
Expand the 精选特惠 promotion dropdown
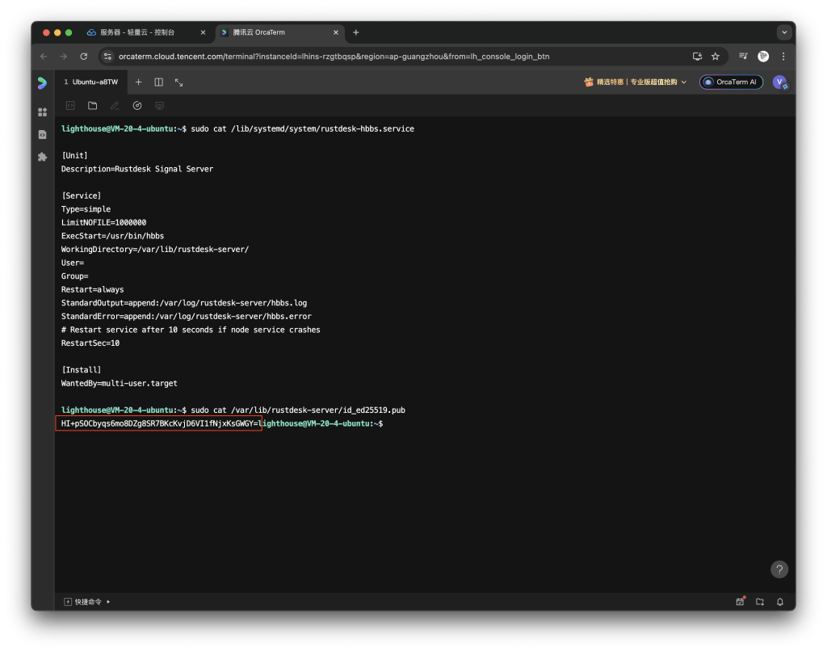click(636, 82)
